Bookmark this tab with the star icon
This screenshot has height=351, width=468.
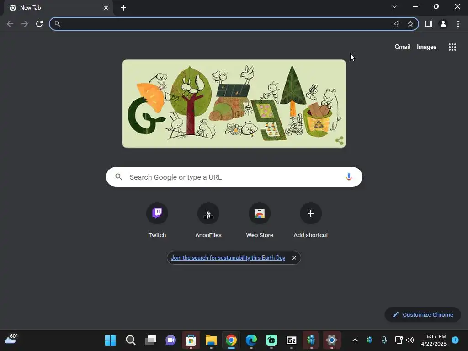pyautogui.click(x=410, y=24)
